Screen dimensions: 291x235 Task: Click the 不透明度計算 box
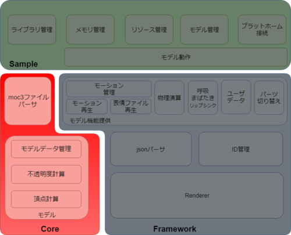coord(46,174)
